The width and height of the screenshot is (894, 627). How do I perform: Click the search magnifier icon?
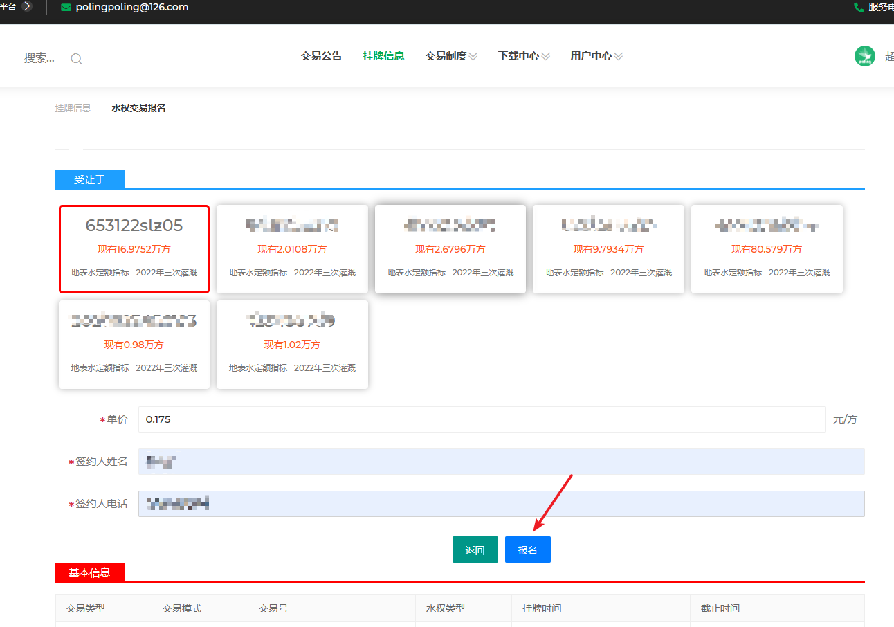tap(77, 59)
